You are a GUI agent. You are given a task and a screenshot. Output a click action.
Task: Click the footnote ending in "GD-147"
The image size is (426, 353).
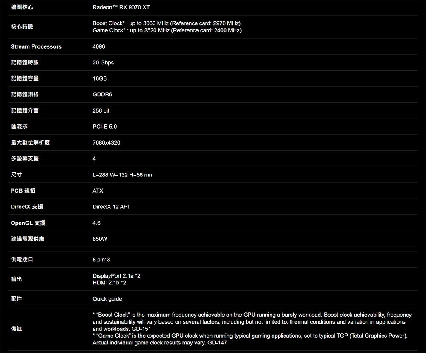pos(250,339)
